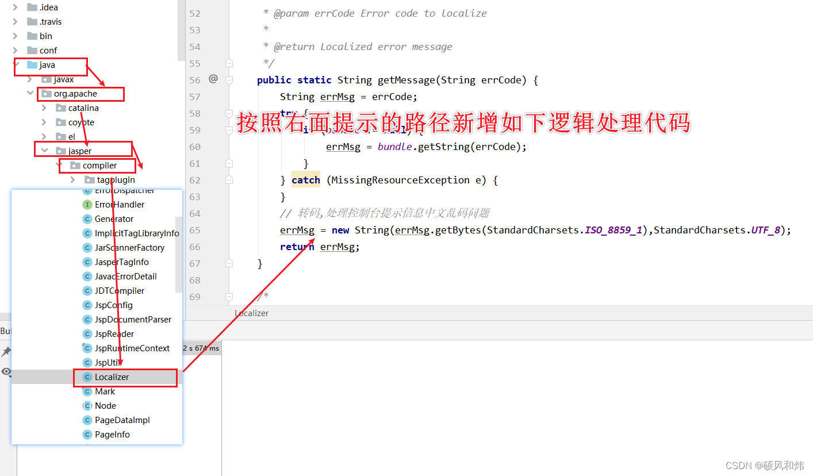Image resolution: width=813 pixels, height=476 pixels.
Task: Click the el package icon
Action: pos(61,137)
